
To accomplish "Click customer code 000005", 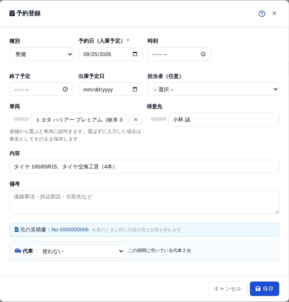I will point(158,119).
